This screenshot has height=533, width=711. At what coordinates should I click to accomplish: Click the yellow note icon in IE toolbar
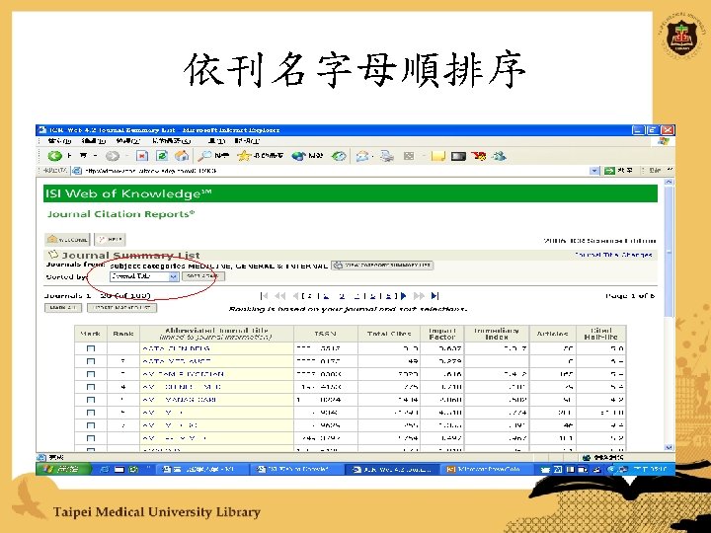(x=438, y=156)
